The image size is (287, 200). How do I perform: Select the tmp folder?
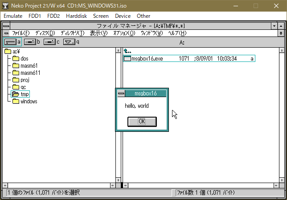[x=20, y=94]
